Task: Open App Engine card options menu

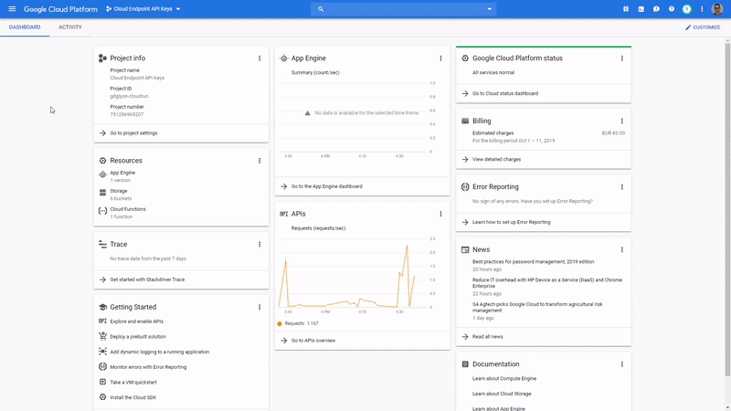Action: point(440,58)
